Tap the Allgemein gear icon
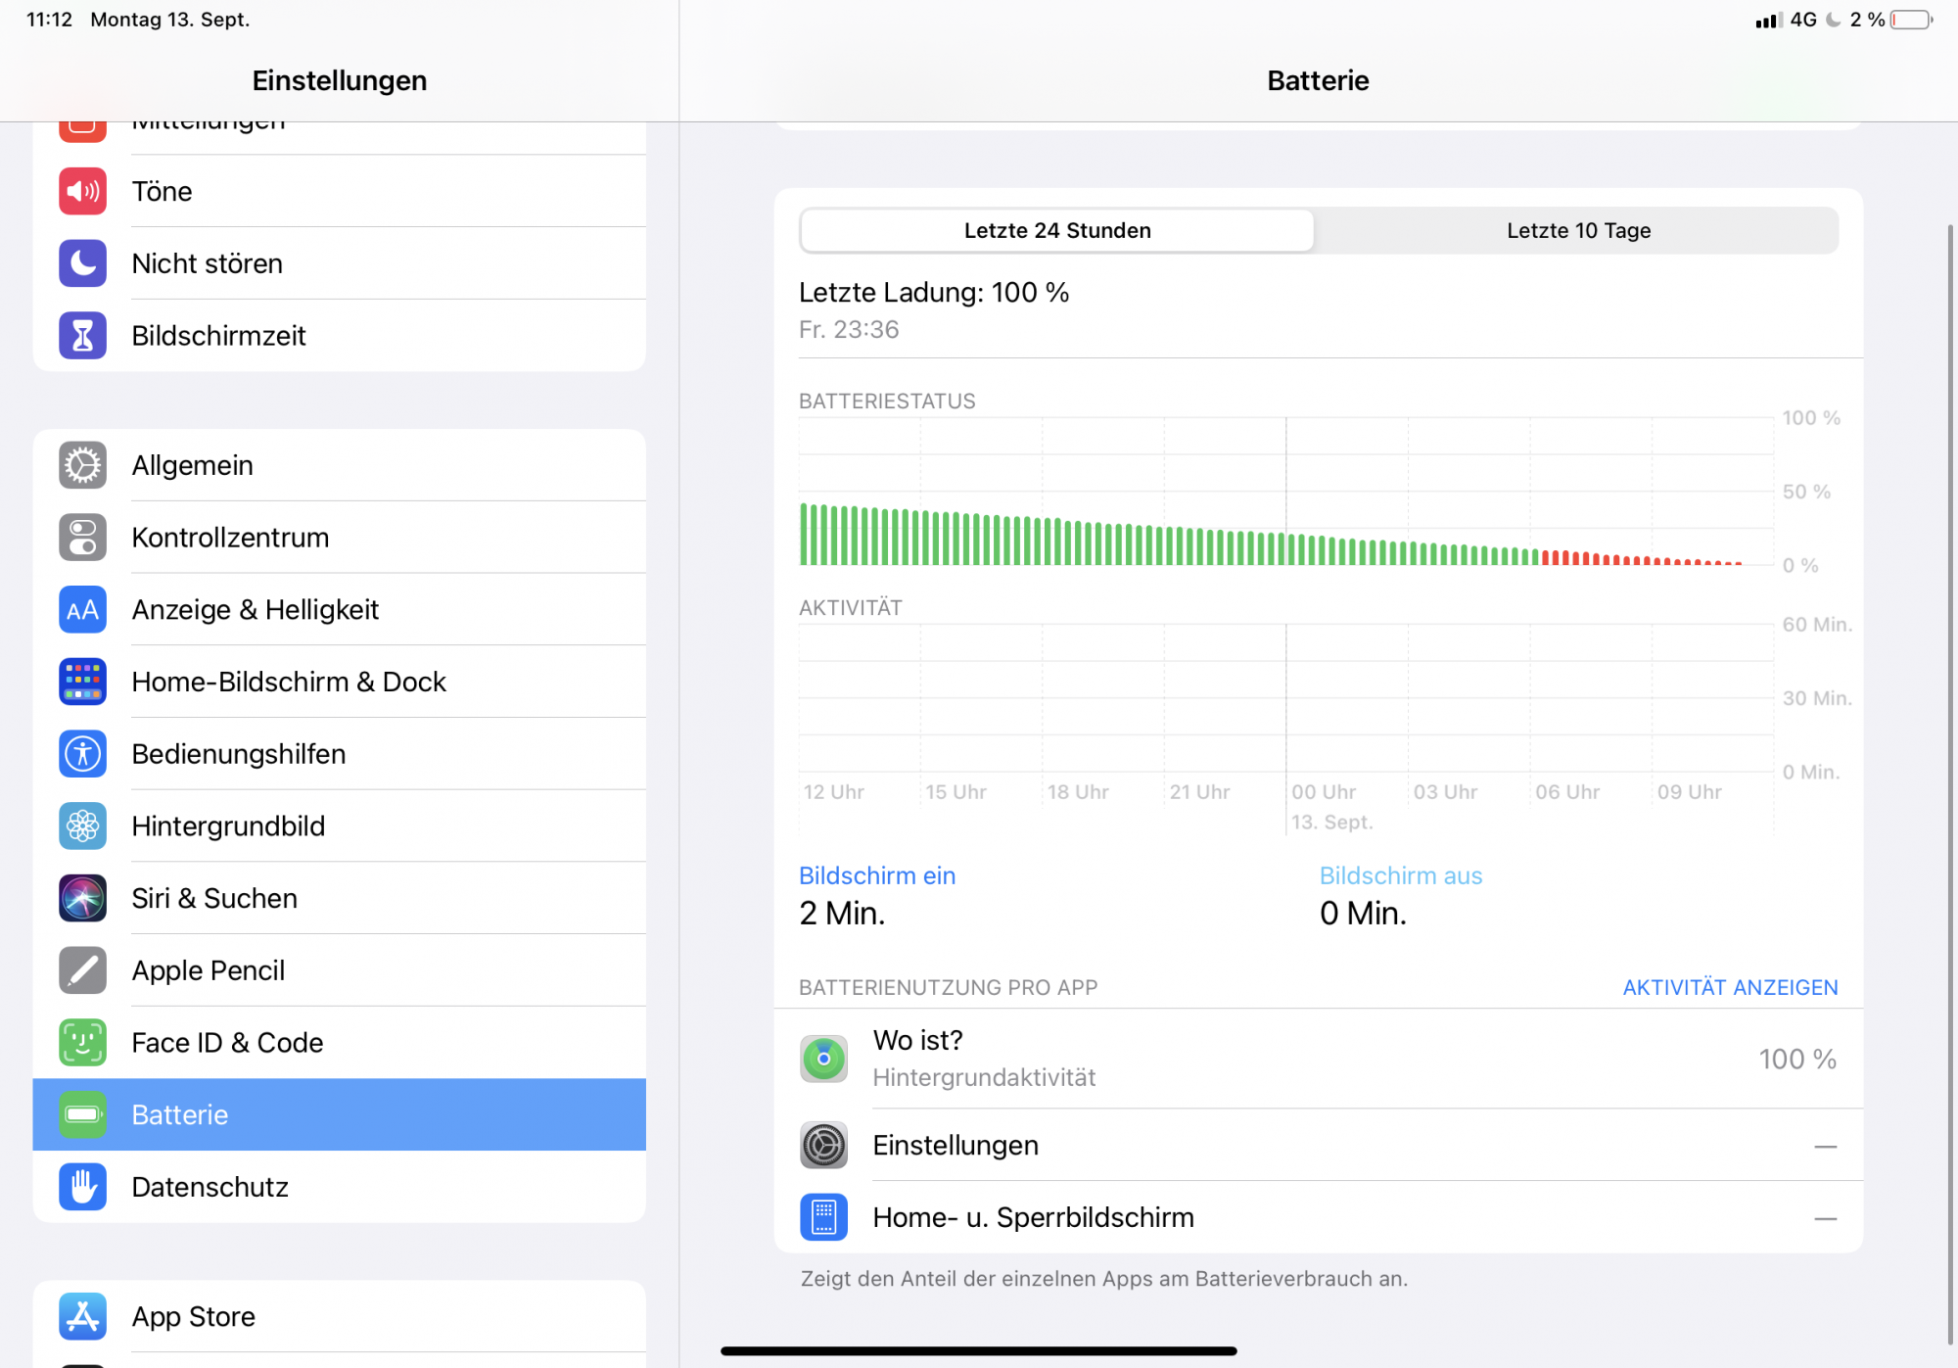 coord(82,465)
